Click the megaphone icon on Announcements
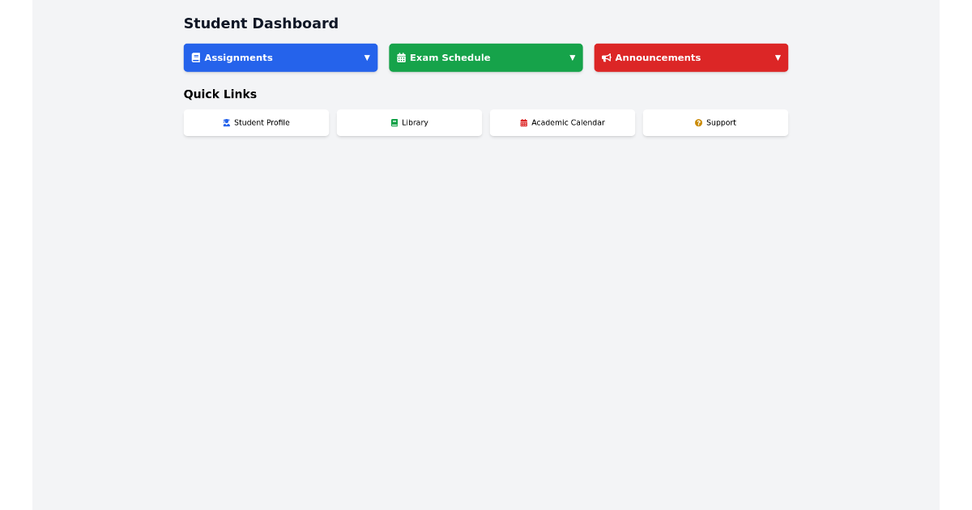The height and width of the screenshot is (510, 972). [x=607, y=57]
